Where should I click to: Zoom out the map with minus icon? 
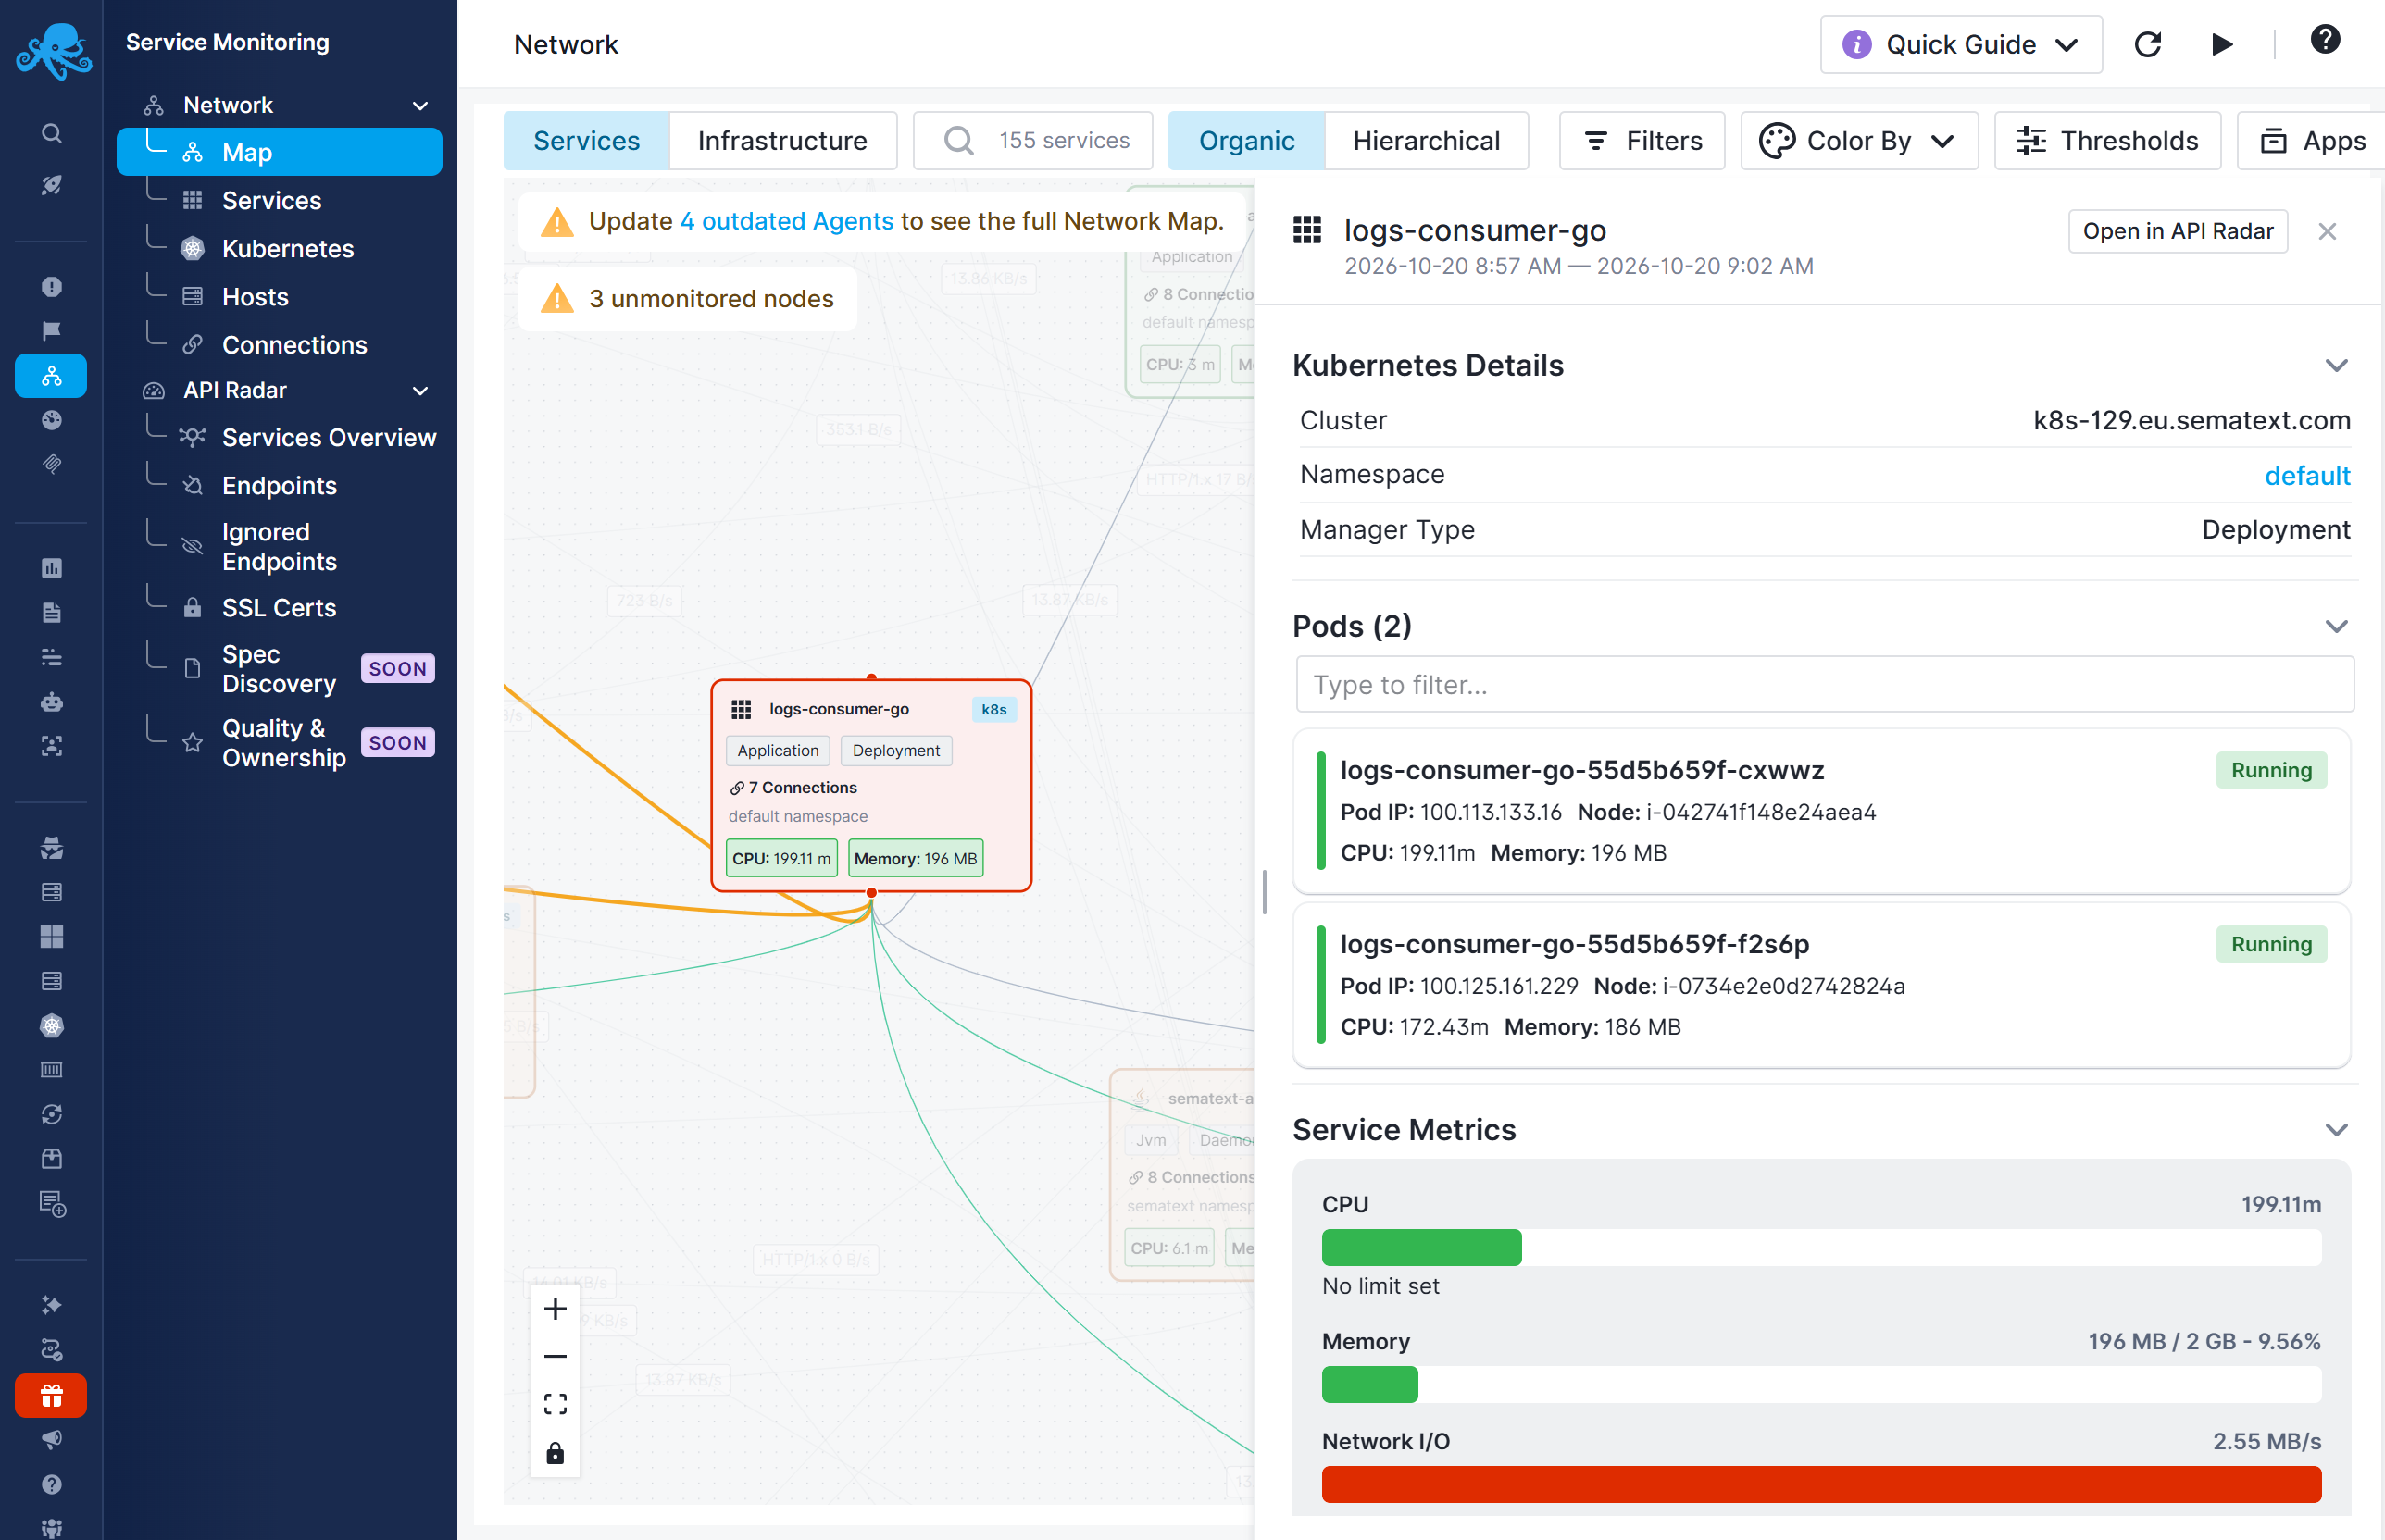[556, 1356]
